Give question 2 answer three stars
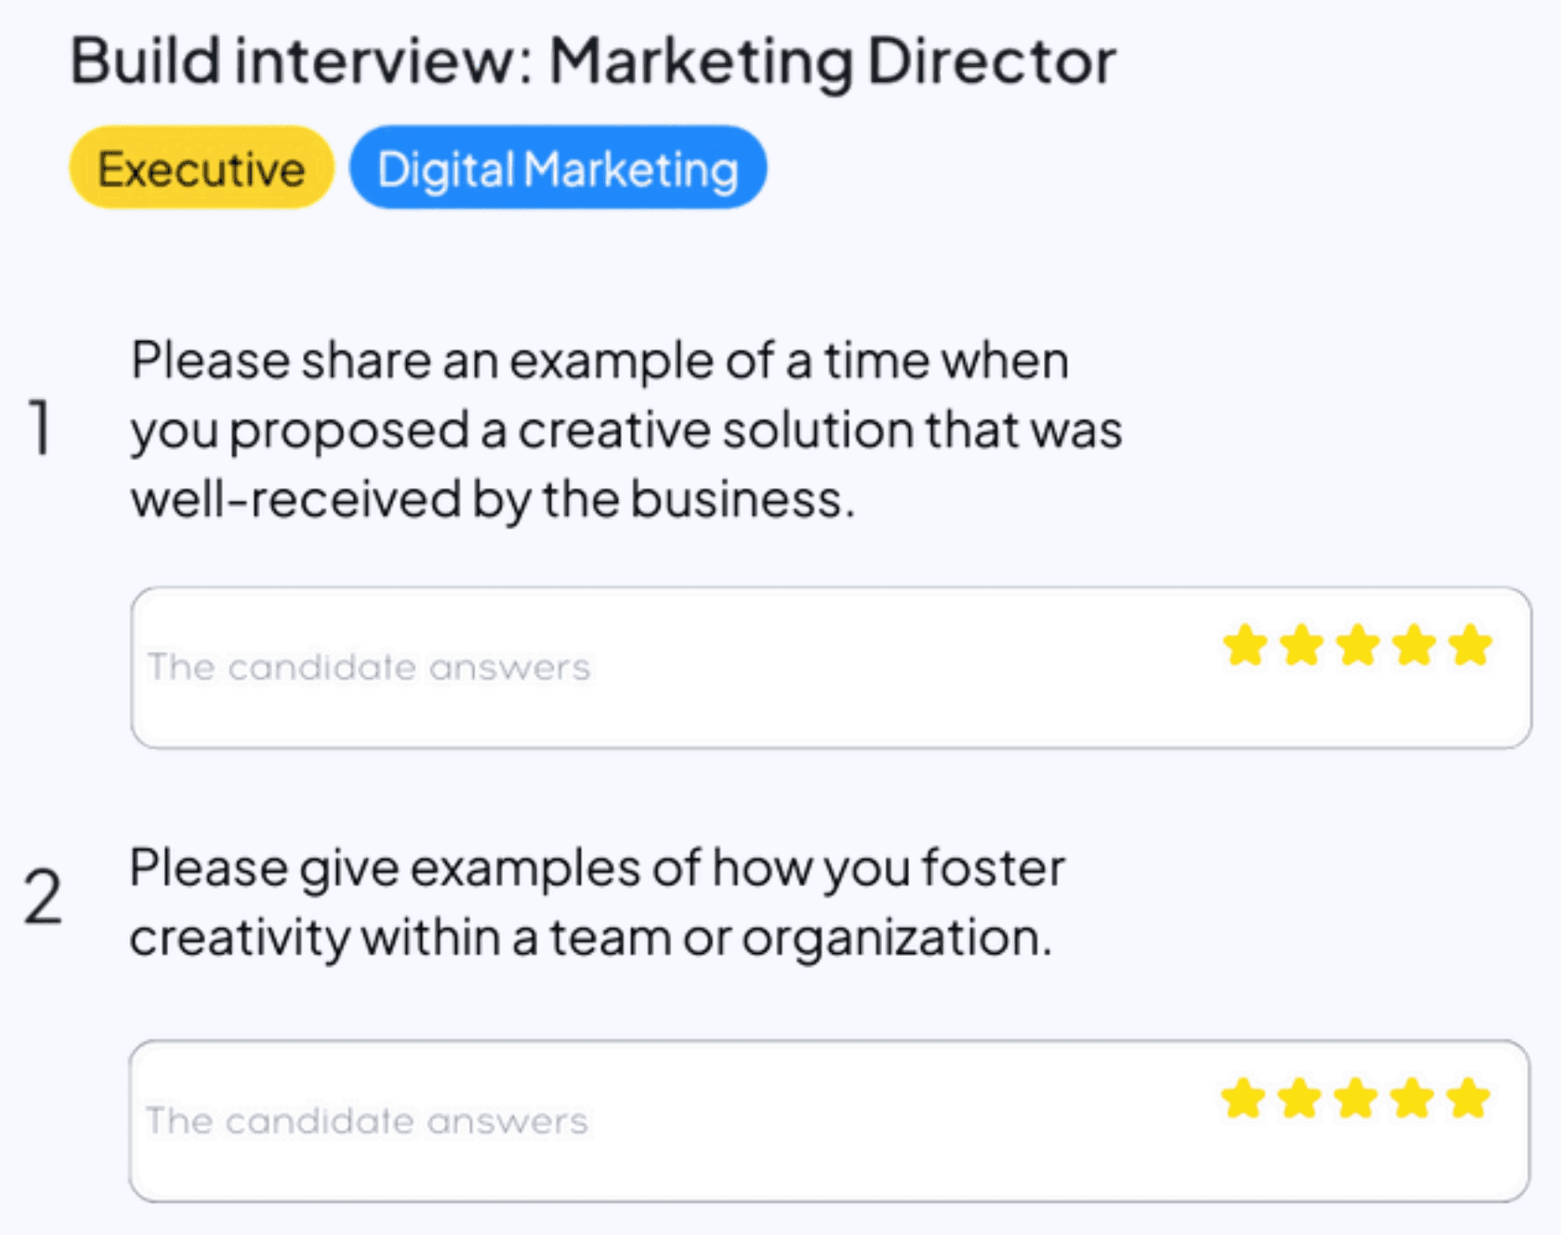Image resolution: width=1561 pixels, height=1235 pixels. coord(1356,1098)
